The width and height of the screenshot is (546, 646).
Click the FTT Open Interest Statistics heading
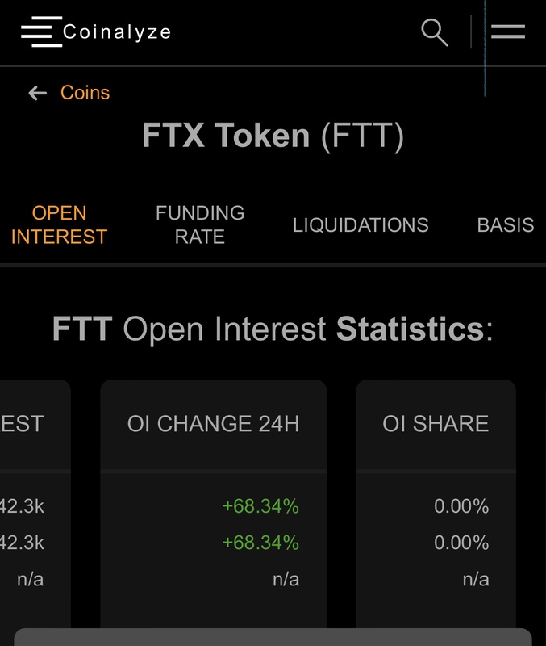click(x=273, y=329)
